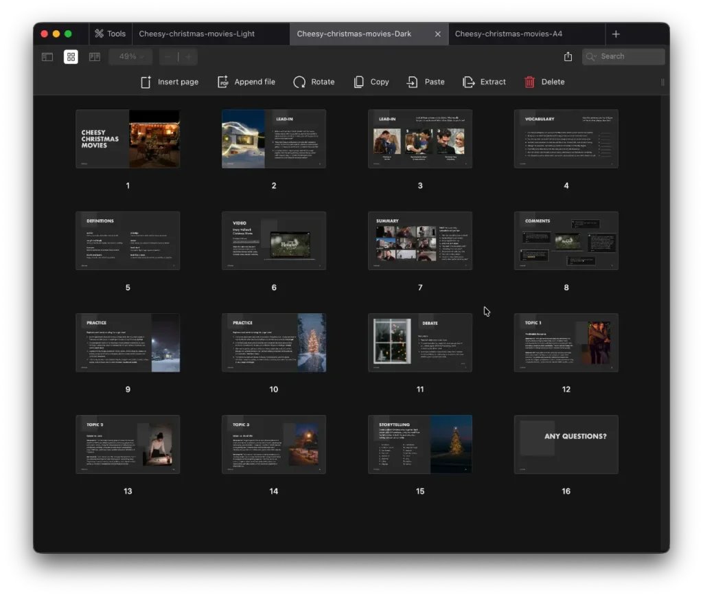Click the red Delete trash icon
The image size is (703, 597).
[529, 82]
